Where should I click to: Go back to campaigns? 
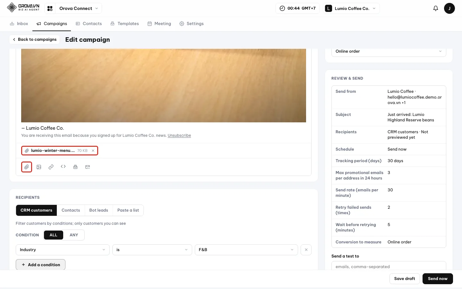click(x=34, y=39)
